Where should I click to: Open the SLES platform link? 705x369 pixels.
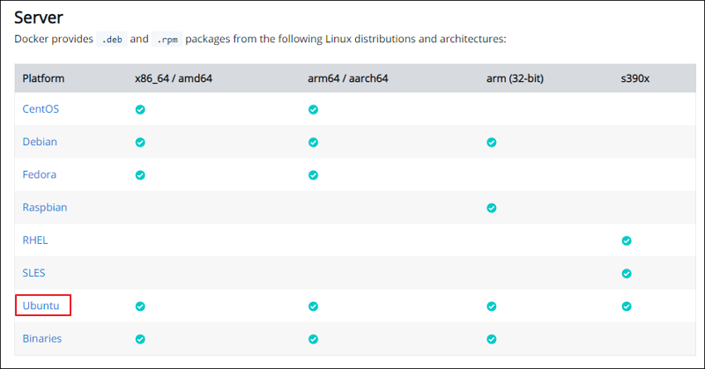(33, 273)
